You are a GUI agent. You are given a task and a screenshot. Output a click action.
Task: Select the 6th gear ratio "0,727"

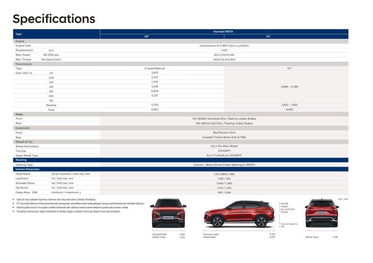pyautogui.click(x=154, y=95)
